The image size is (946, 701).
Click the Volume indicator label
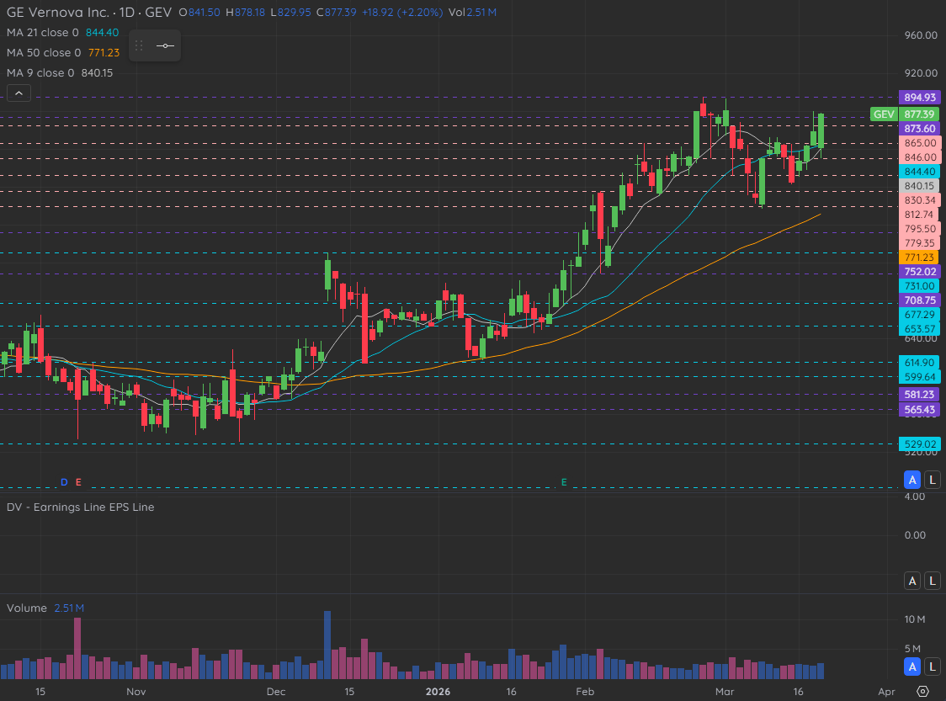pyautogui.click(x=27, y=608)
